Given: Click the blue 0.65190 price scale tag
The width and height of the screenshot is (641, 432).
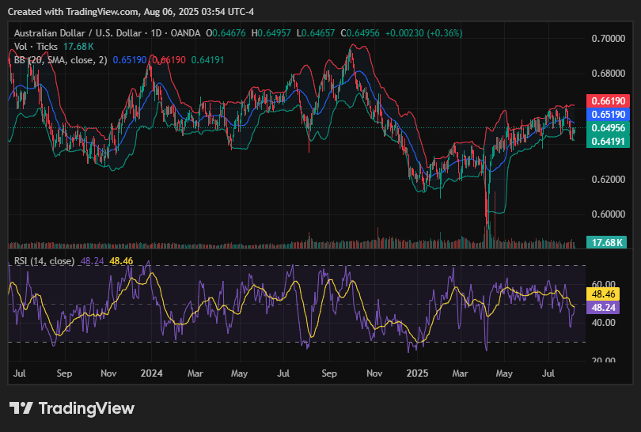Looking at the screenshot, I should tap(608, 115).
